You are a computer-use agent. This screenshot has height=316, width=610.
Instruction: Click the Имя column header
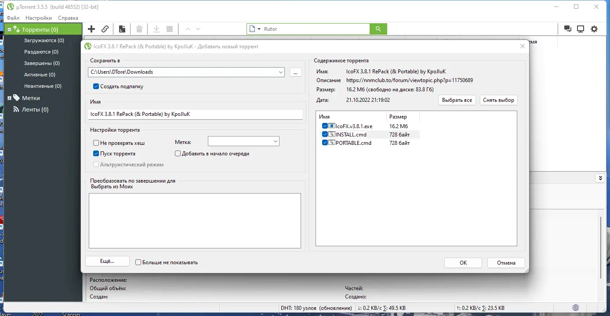[351, 117]
